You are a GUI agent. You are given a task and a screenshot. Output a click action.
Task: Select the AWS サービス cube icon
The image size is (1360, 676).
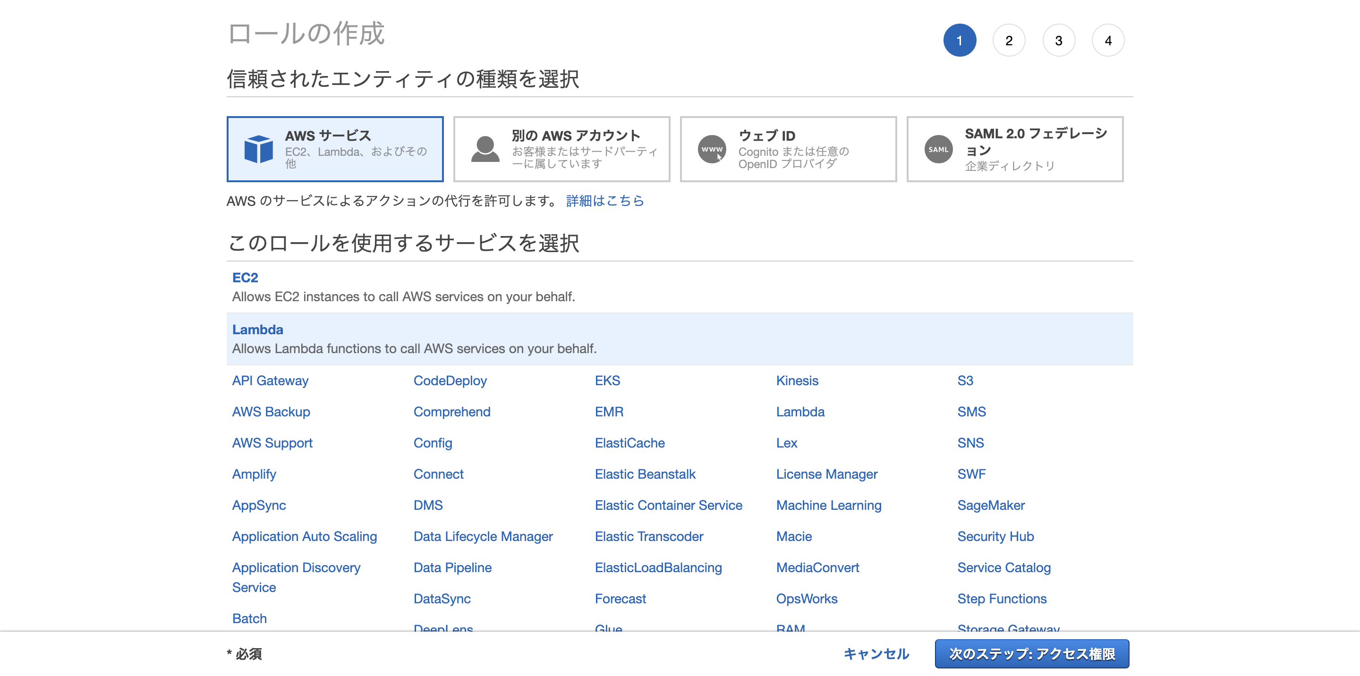click(259, 149)
